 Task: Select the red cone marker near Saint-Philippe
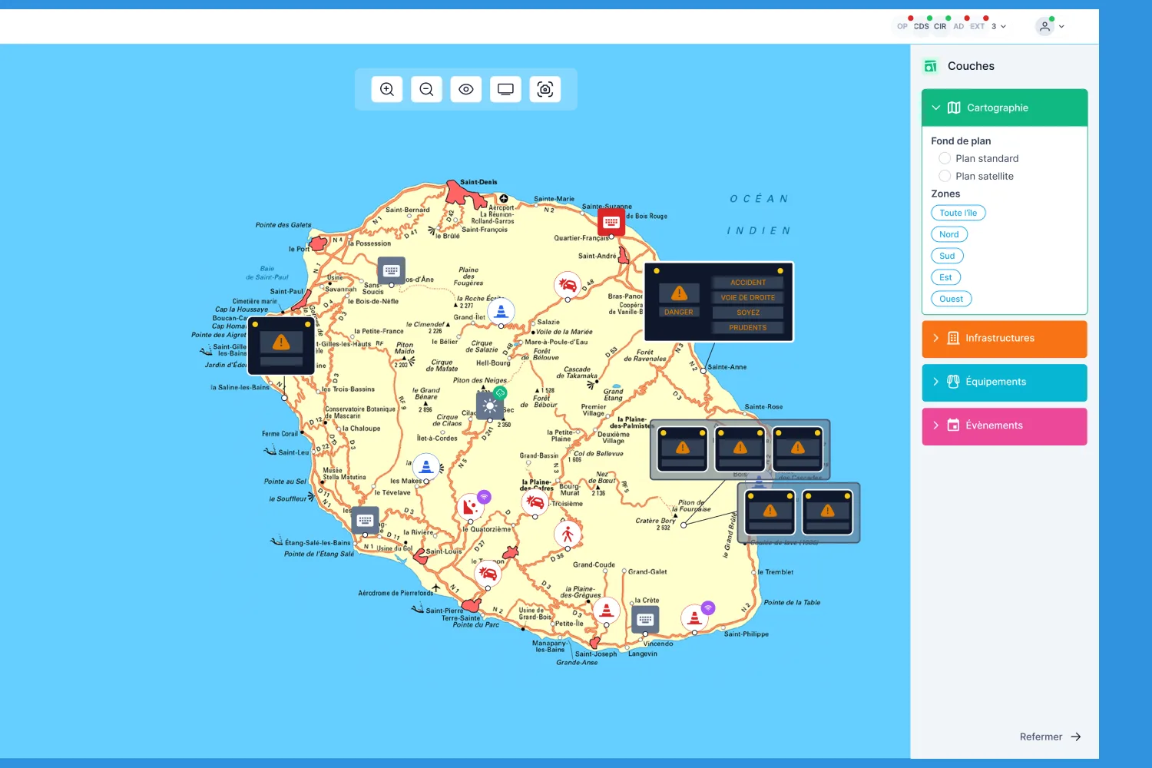point(695,618)
